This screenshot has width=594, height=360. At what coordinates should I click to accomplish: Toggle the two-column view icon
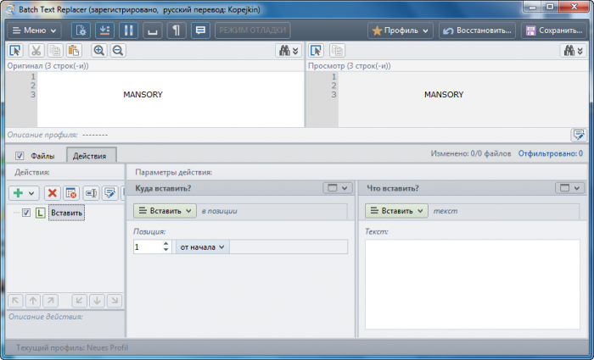[x=128, y=30]
